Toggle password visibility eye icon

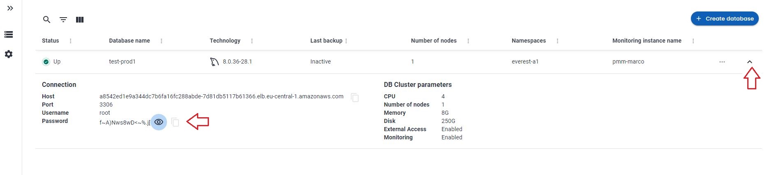[159, 122]
